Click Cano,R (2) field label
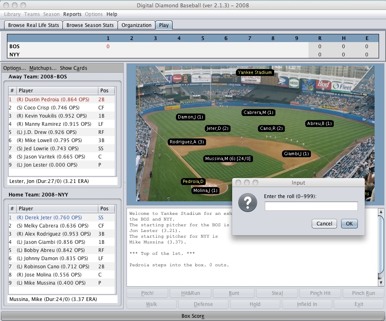Viewport: 386px width, 321px height. click(271, 128)
